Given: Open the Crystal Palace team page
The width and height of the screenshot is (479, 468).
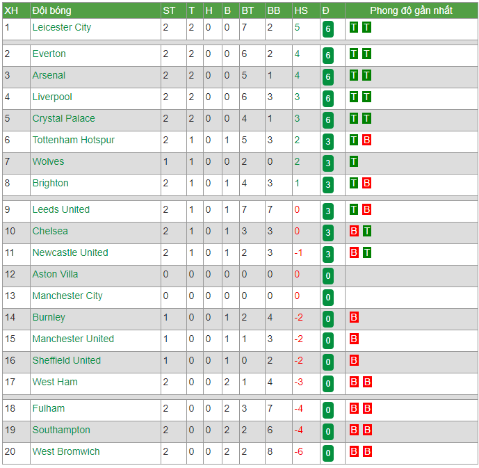Looking at the screenshot, I should click(63, 118).
